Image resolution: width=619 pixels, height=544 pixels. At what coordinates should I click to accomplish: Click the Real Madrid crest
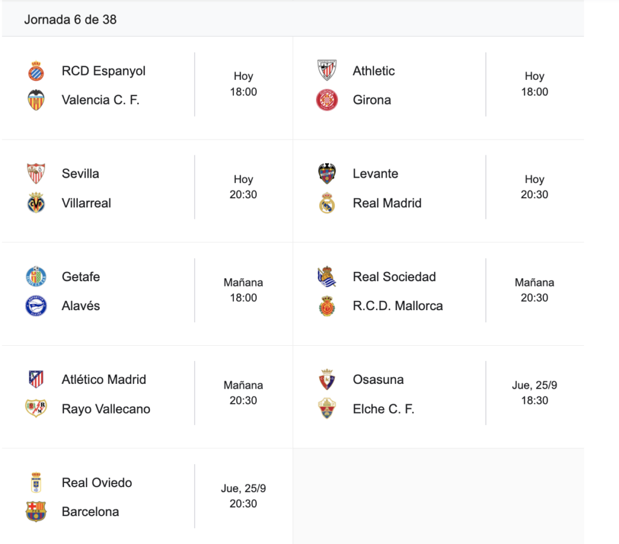click(327, 203)
